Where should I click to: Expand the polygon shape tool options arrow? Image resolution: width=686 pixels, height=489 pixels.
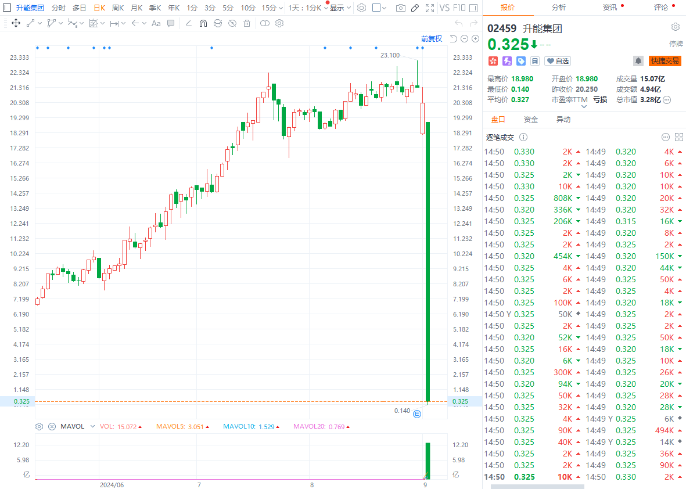coord(61,23)
